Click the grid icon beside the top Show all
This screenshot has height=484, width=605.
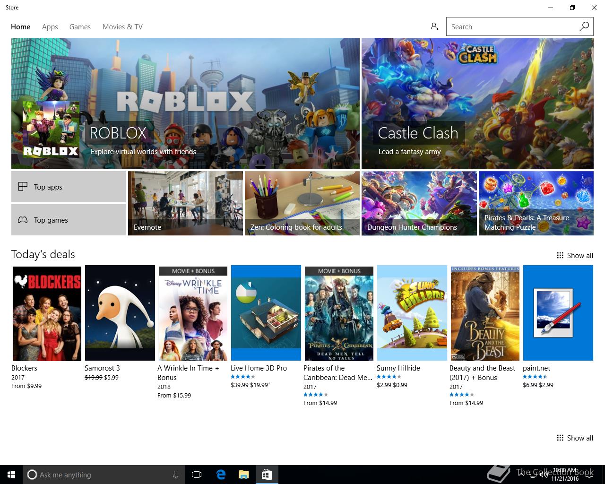point(560,255)
